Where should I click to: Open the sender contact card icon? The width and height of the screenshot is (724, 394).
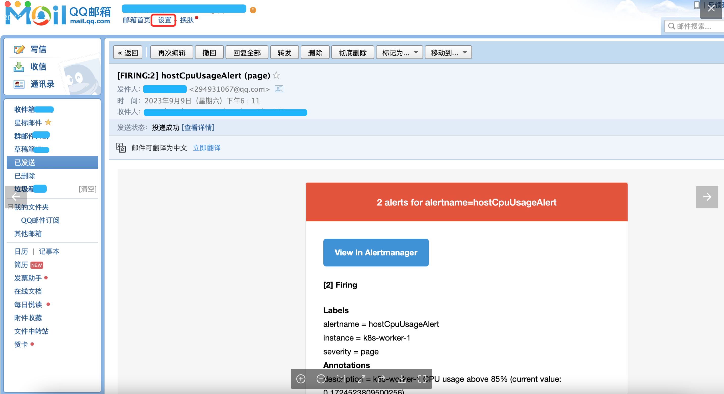click(279, 89)
